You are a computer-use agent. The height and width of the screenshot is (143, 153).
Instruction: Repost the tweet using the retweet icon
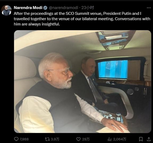coord(47,139)
